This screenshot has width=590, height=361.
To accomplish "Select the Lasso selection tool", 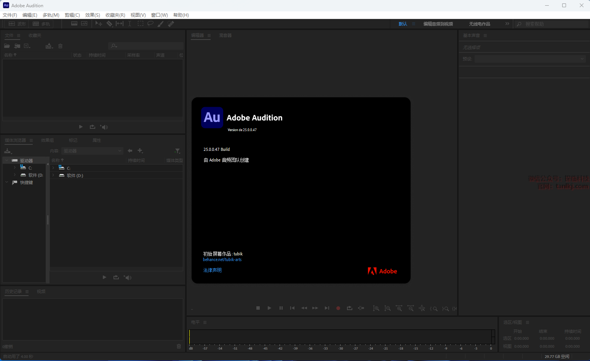I will [150, 24].
